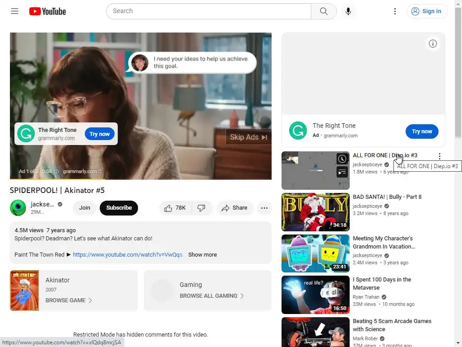
Task: Open more actions ellipsis below video
Action: [264, 208]
